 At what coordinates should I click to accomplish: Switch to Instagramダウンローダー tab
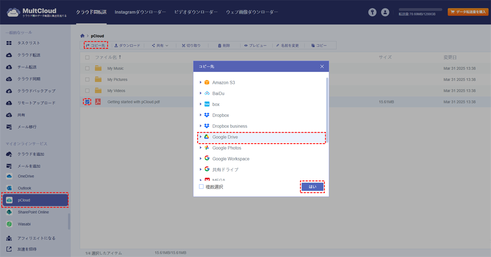140,12
